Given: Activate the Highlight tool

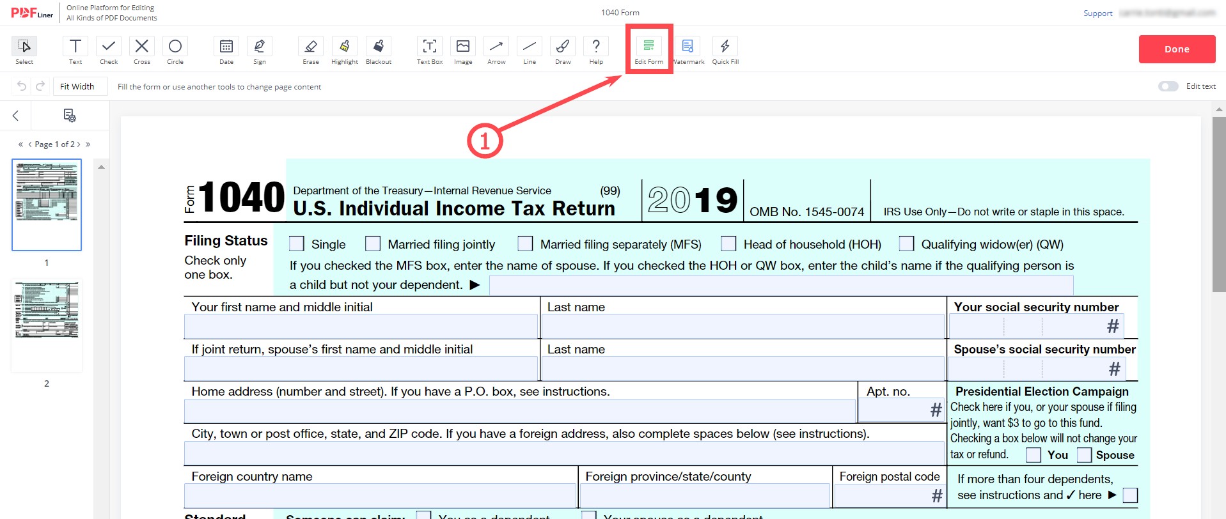Looking at the screenshot, I should point(345,50).
